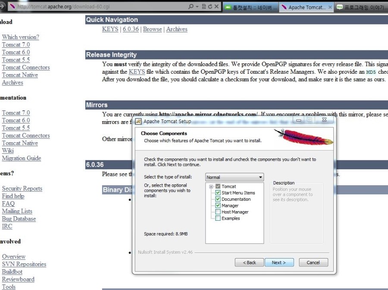Uncheck Start Menu Items component
Screen dimensions: 388x290
[218, 193]
